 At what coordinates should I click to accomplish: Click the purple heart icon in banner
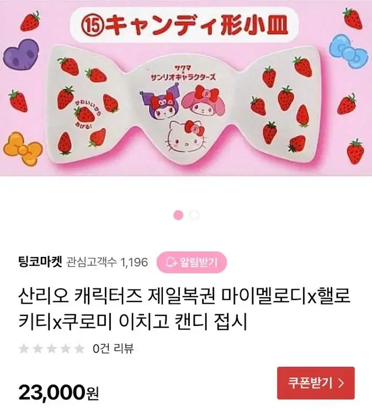[21, 55]
